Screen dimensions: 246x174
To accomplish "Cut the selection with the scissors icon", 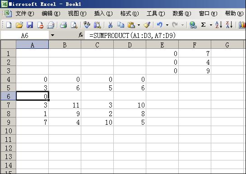I will (x=110, y=25).
